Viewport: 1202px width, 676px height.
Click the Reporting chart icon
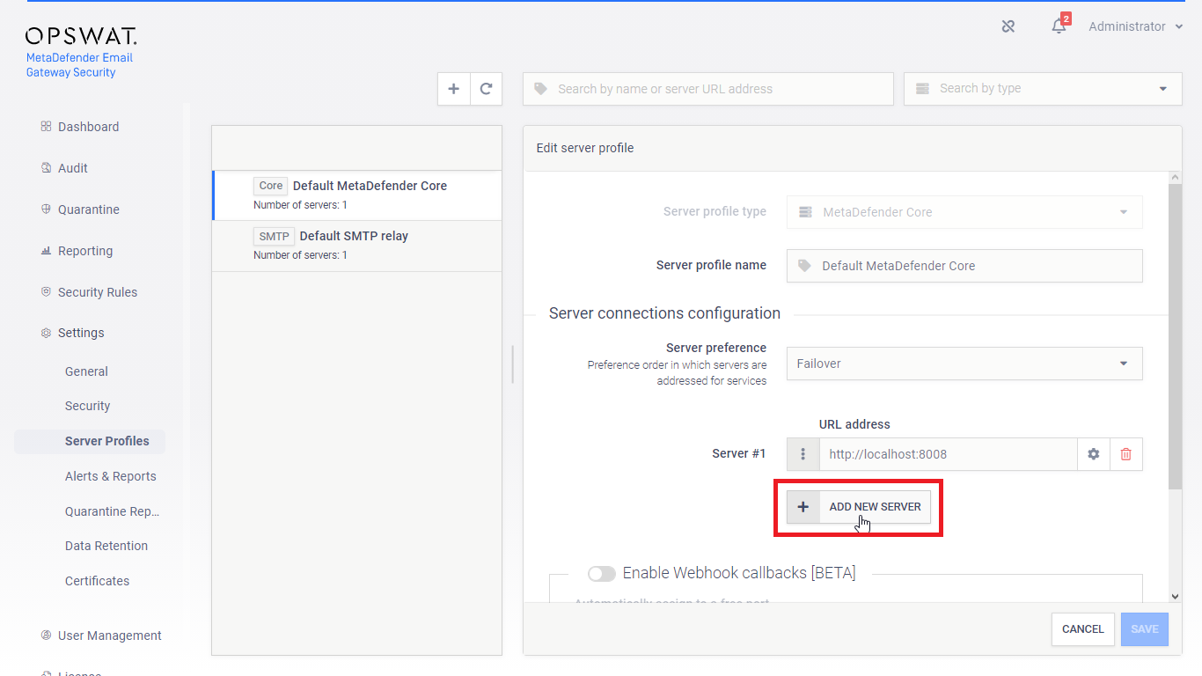point(46,251)
